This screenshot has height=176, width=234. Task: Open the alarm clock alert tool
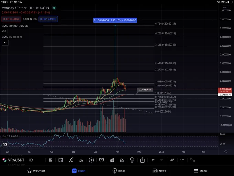point(102,160)
